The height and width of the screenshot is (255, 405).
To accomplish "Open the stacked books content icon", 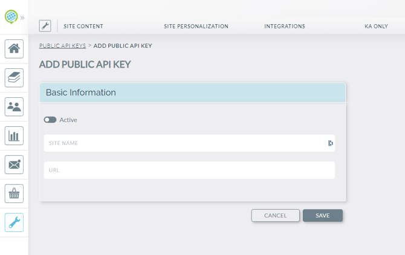I will tap(14, 78).
